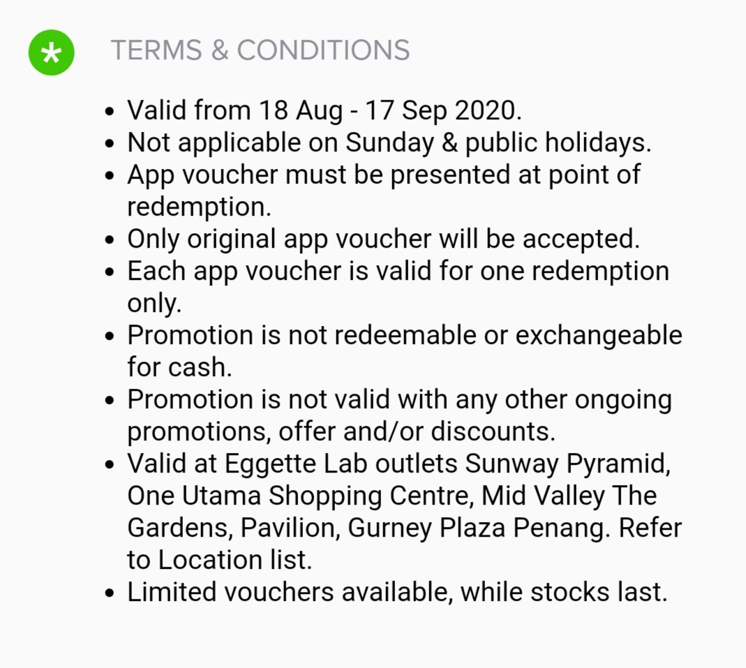746x668 pixels.
Task: Click the word 'redemption.' on its own line
Action: click(199, 207)
